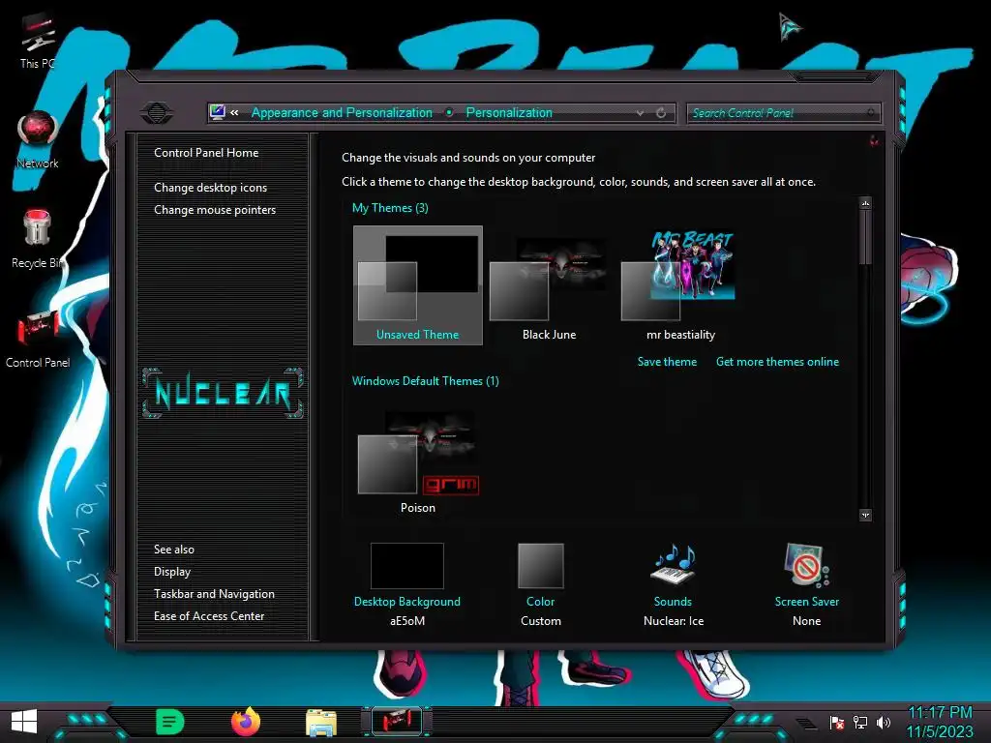Refresh the Personalization page

661,112
